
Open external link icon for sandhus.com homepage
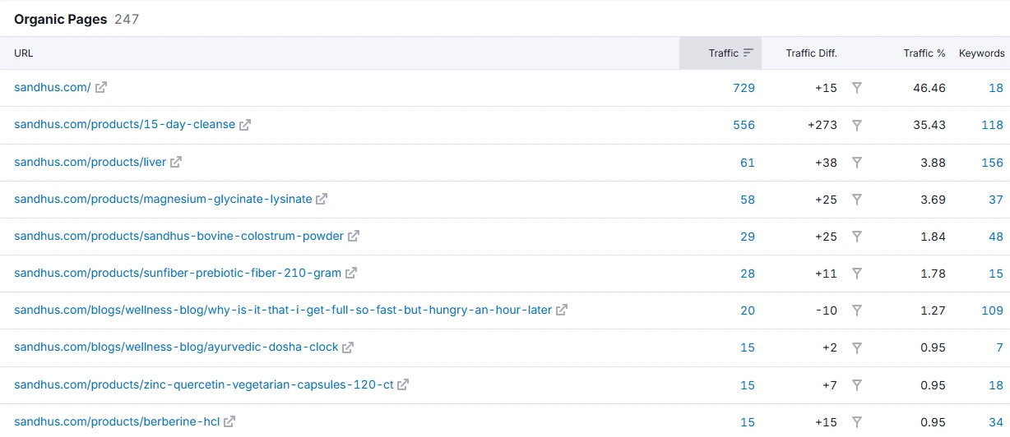click(x=101, y=87)
